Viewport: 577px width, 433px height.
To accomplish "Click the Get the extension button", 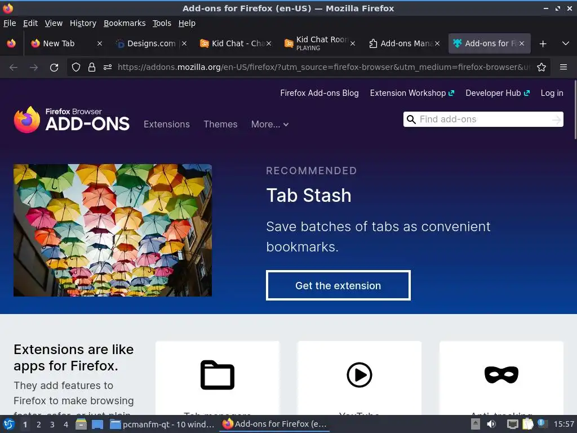I will pyautogui.click(x=338, y=285).
